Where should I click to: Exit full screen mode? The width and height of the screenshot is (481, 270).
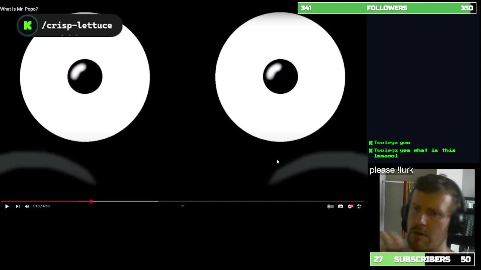click(359, 206)
